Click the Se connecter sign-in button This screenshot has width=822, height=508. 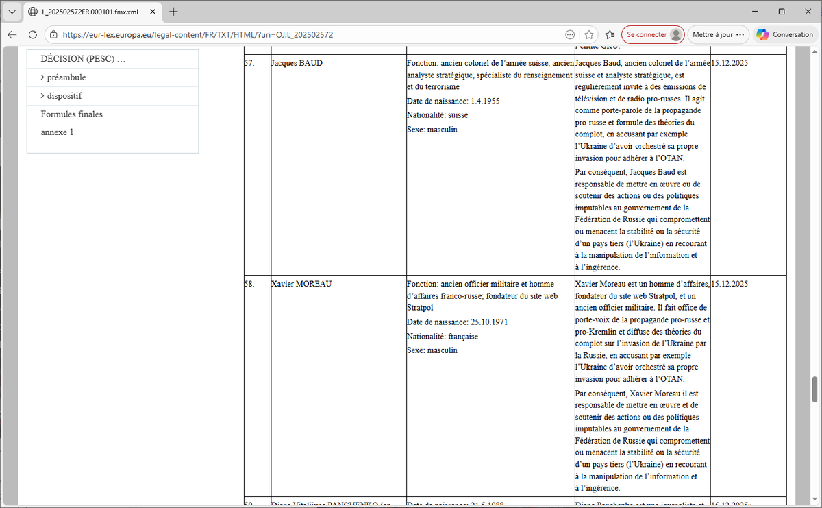(x=653, y=34)
